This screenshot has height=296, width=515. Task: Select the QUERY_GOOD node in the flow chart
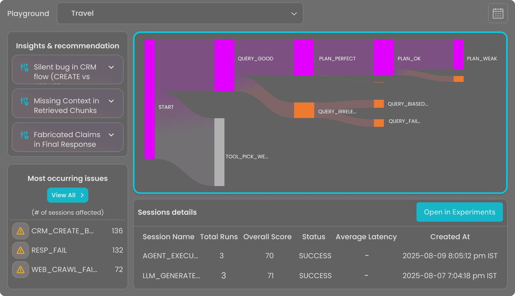point(224,65)
